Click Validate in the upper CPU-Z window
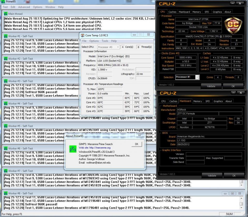Image resolution: width=248 pixels, height=217 pixels. tap(211, 86)
